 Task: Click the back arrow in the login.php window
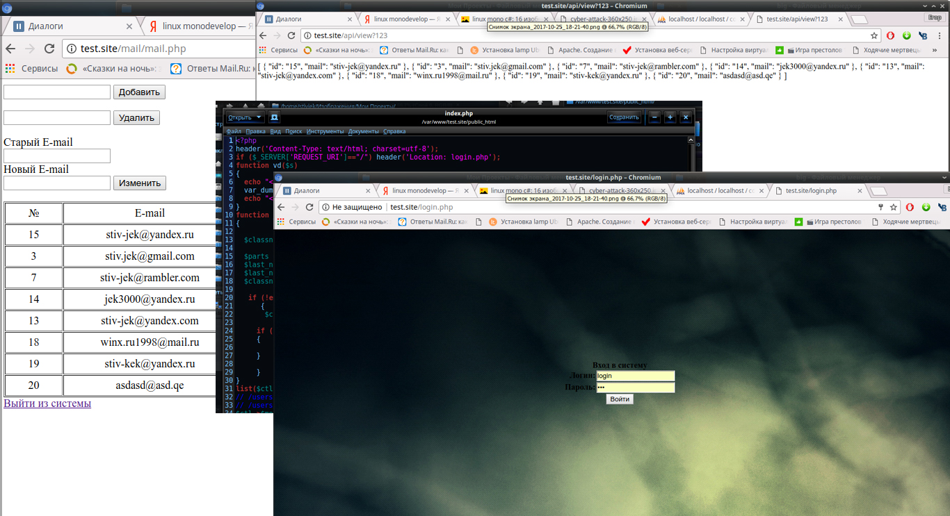click(280, 207)
